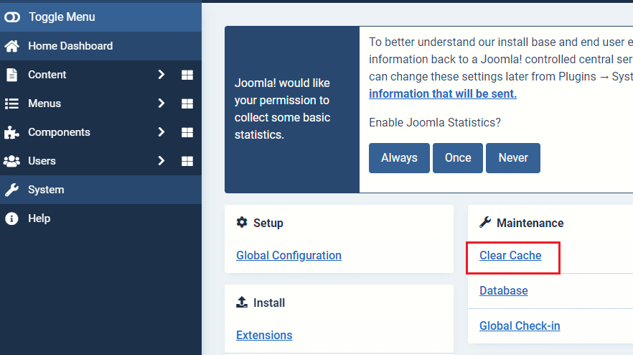
Task: Open the Clear Cache link
Action: click(x=510, y=256)
